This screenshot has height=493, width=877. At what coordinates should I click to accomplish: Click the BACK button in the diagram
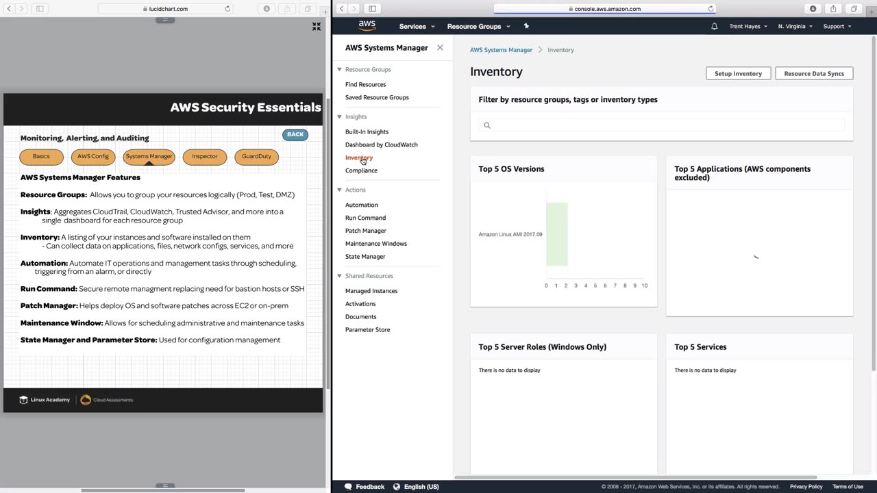[295, 135]
